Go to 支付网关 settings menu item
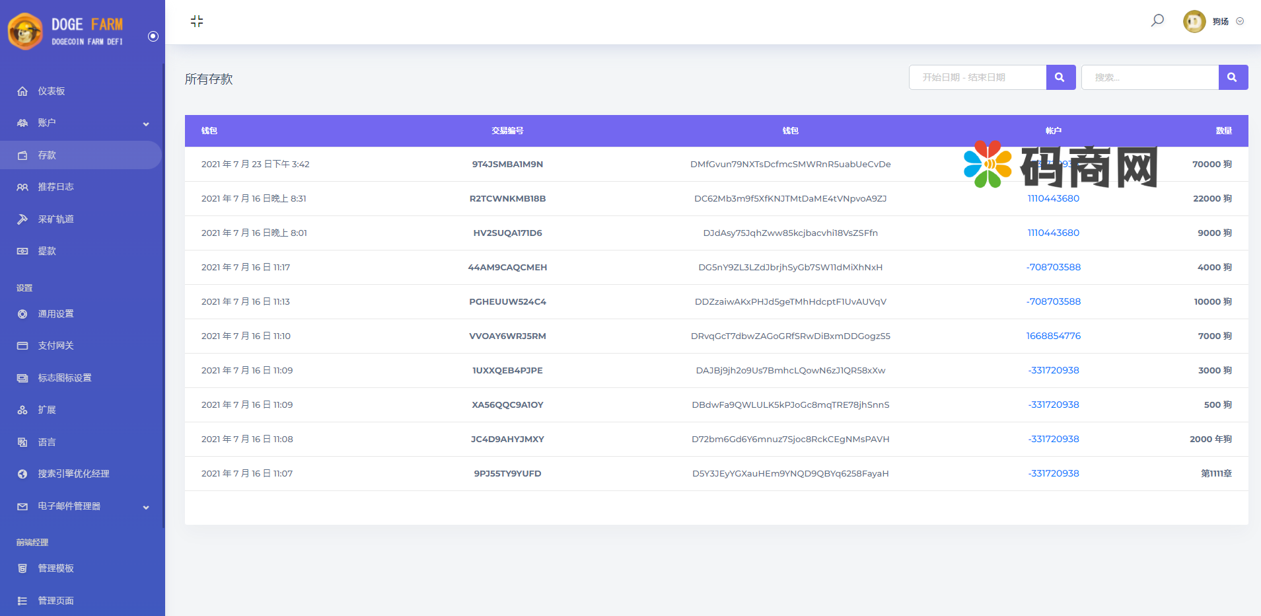 [55, 346]
